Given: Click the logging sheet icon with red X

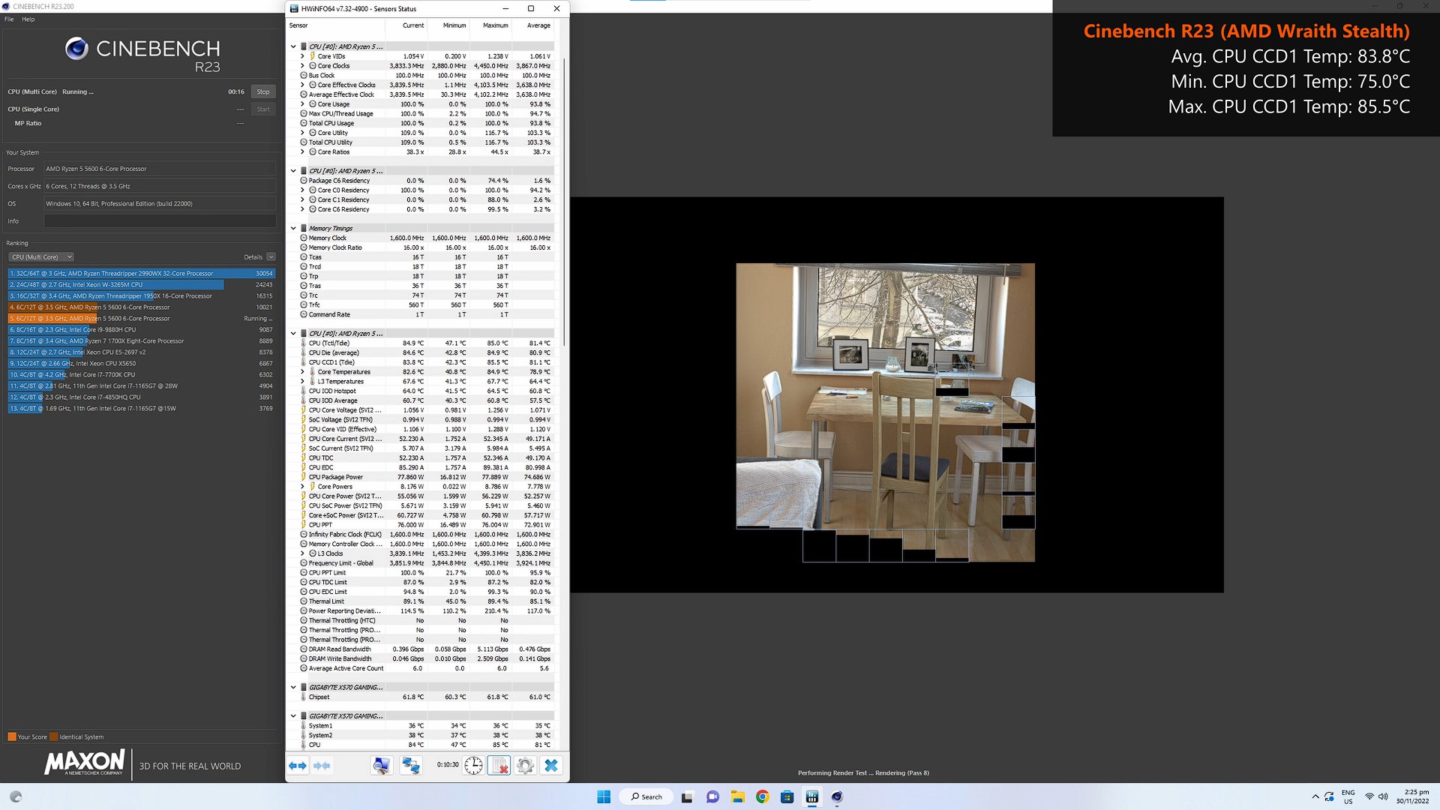Looking at the screenshot, I should 499,765.
